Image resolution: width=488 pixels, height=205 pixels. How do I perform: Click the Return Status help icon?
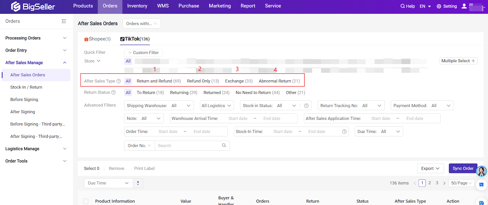pyautogui.click(x=113, y=92)
